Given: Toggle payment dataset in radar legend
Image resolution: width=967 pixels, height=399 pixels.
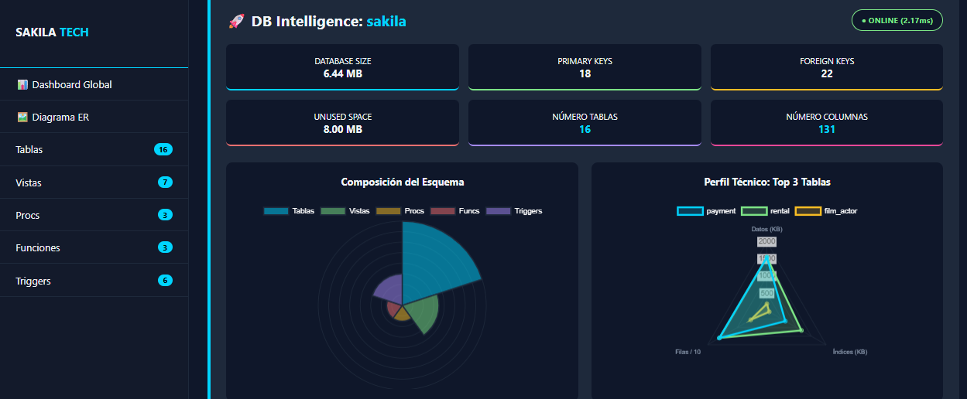Looking at the screenshot, I should pyautogui.click(x=706, y=211).
